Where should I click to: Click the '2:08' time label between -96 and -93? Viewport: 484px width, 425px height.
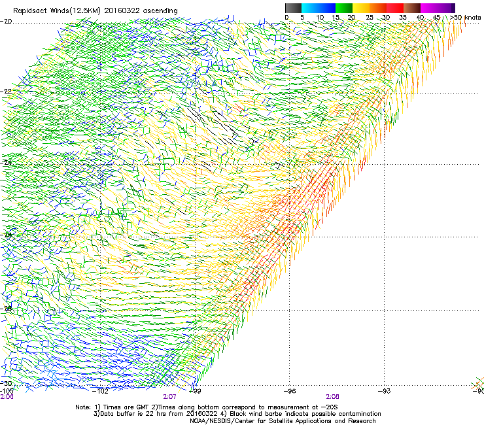click(332, 397)
